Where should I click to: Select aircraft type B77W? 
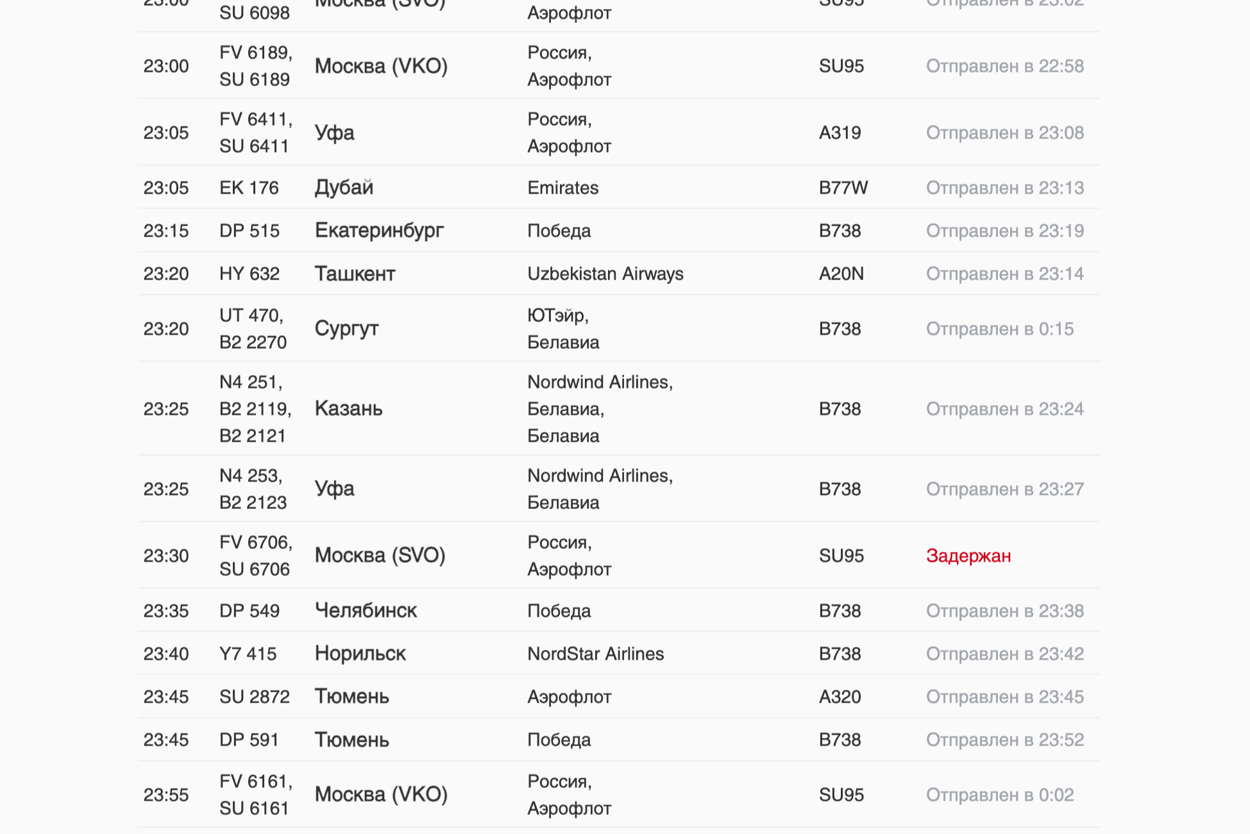843,188
